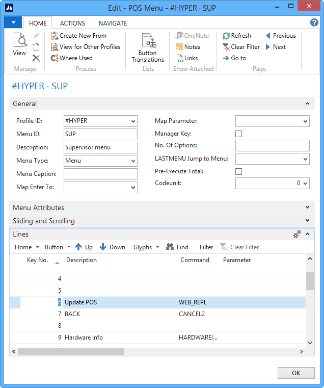The width and height of the screenshot is (324, 388).
Task: Click Clear Filter in the ribbon
Action: pyautogui.click(x=241, y=47)
